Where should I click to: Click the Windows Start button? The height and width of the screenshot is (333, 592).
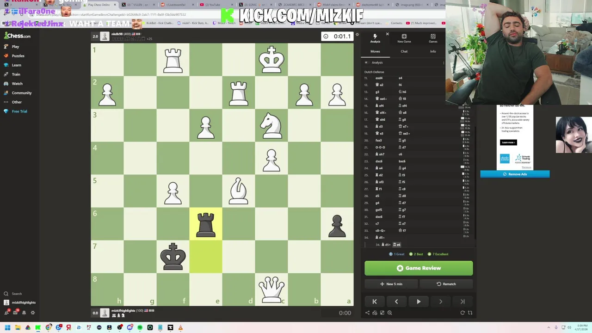click(7, 327)
